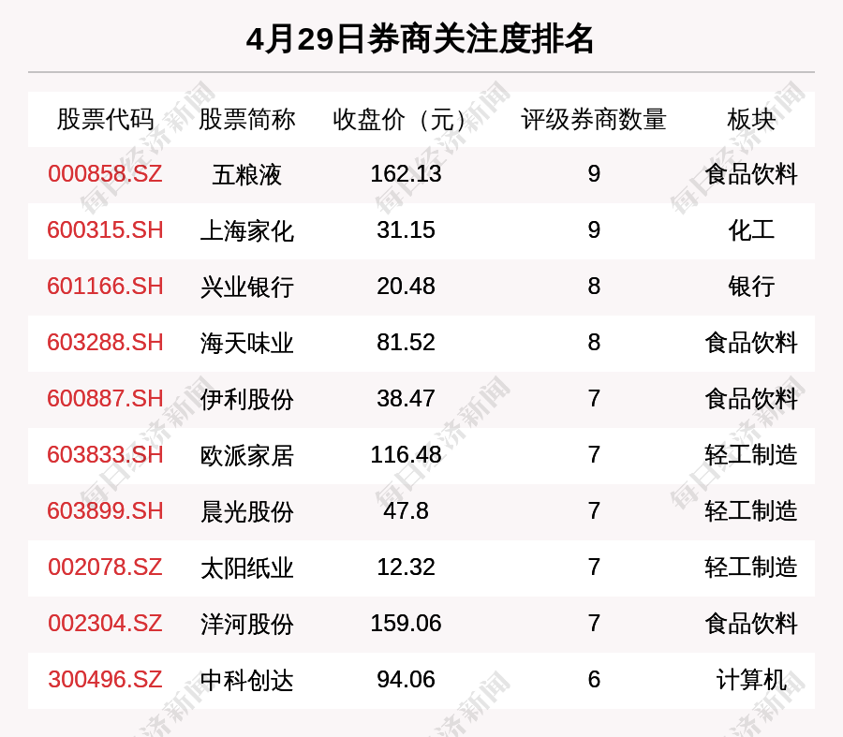
Task: Click the closing price 47.8
Action: click(x=406, y=510)
